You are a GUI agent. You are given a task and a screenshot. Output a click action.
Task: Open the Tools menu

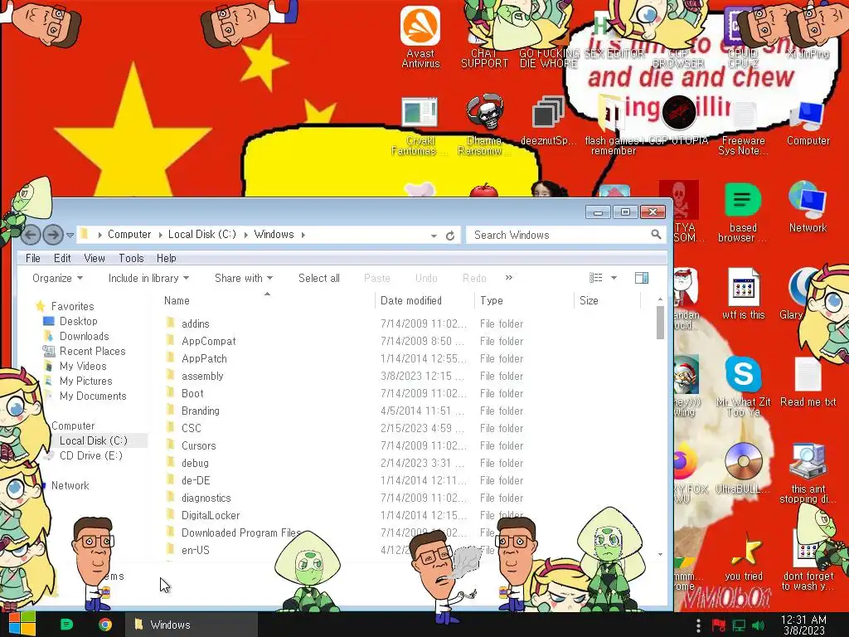click(x=131, y=259)
